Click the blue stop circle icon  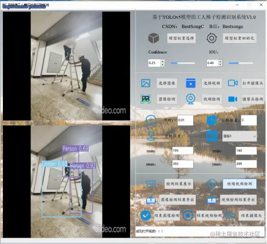(188, 216)
